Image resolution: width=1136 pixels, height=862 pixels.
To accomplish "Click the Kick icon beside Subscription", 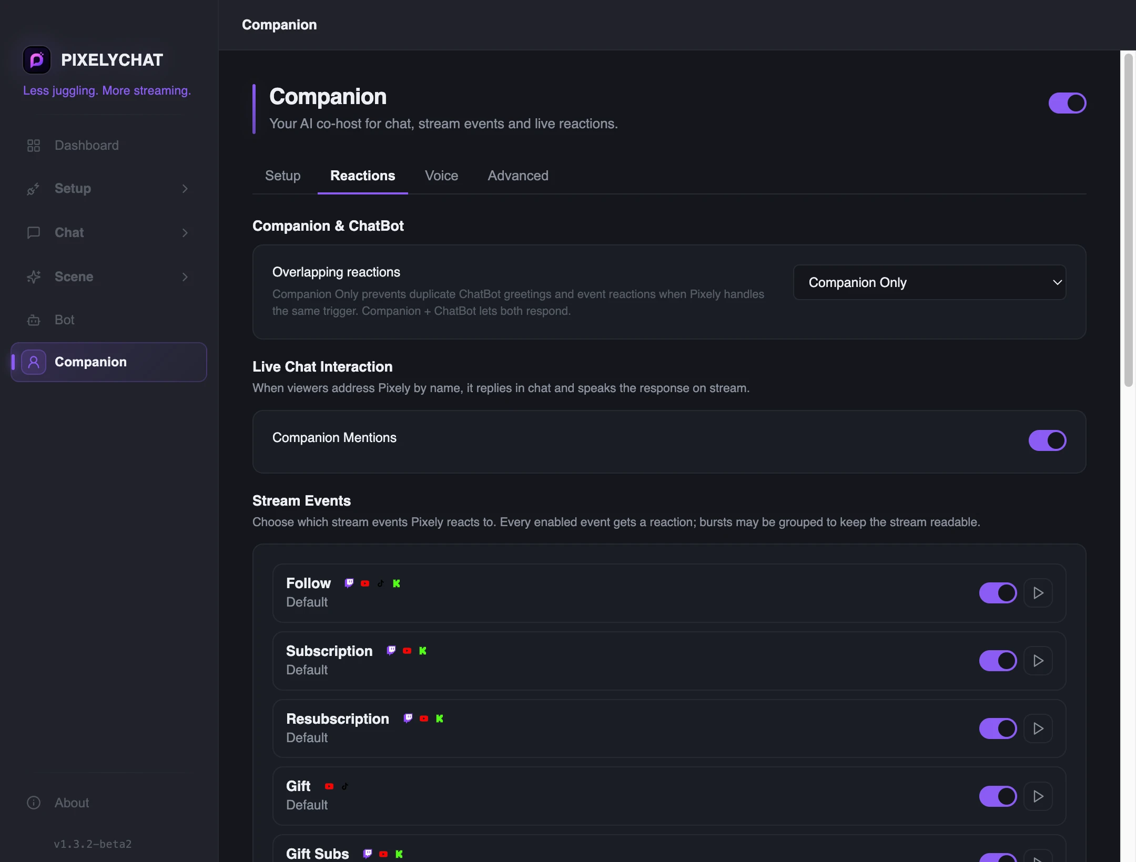I will click(423, 651).
